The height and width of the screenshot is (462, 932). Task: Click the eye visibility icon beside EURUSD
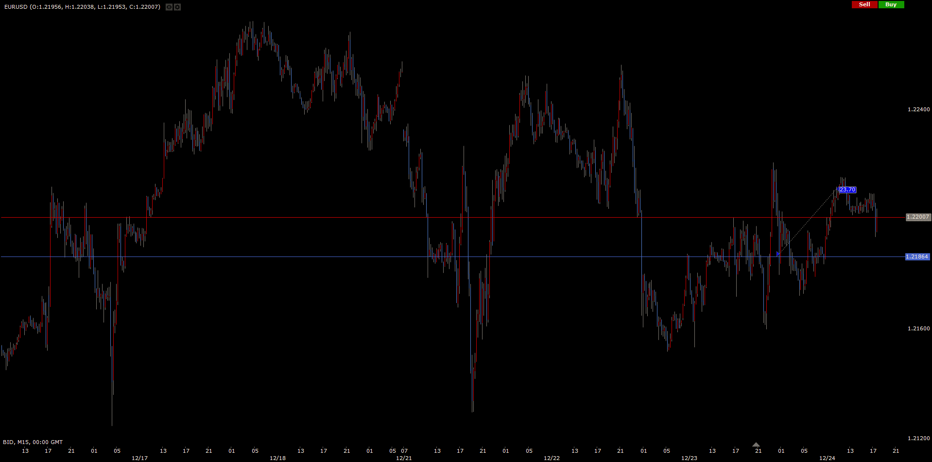(169, 7)
